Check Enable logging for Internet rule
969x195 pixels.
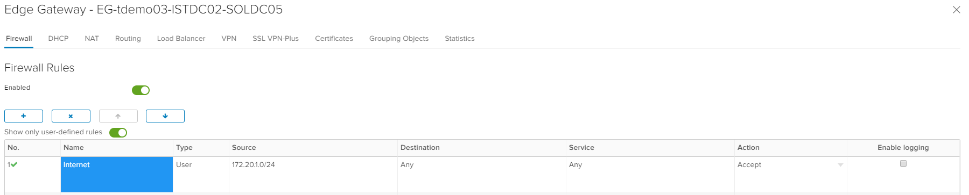[903, 163]
